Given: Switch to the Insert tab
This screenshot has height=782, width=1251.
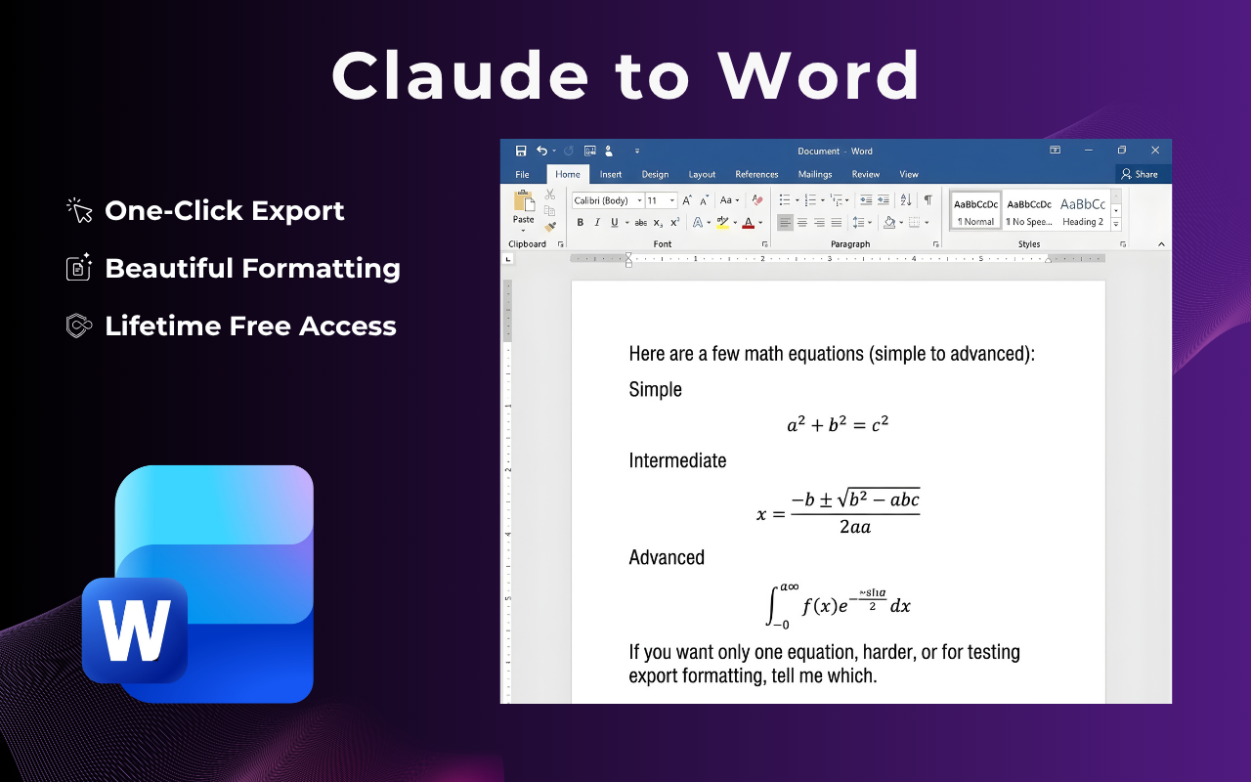Looking at the screenshot, I should [x=611, y=174].
